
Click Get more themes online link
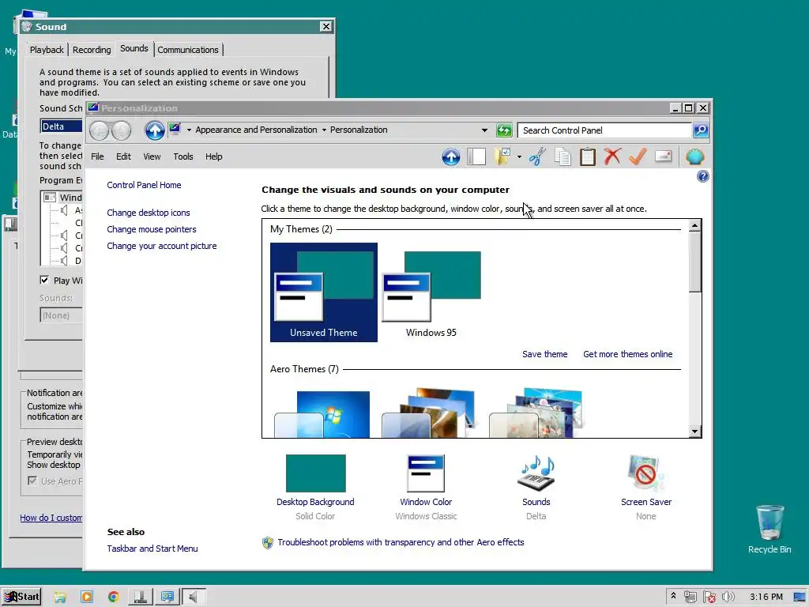click(628, 354)
